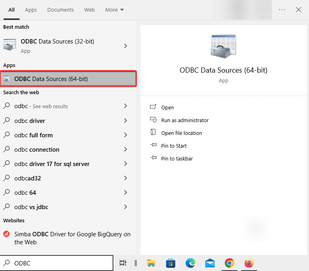Viewport: 309px width, 271px height.
Task: Click the red Simba website icon
Action: click(x=6, y=234)
